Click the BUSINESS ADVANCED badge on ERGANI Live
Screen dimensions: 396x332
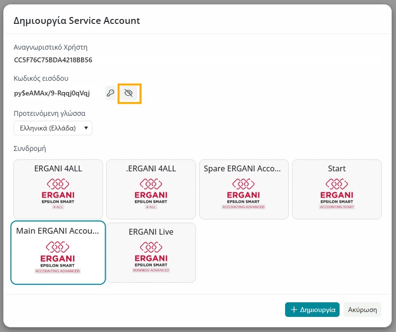pyautogui.click(x=151, y=270)
